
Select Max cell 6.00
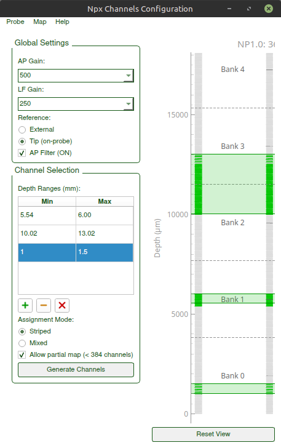pos(105,215)
